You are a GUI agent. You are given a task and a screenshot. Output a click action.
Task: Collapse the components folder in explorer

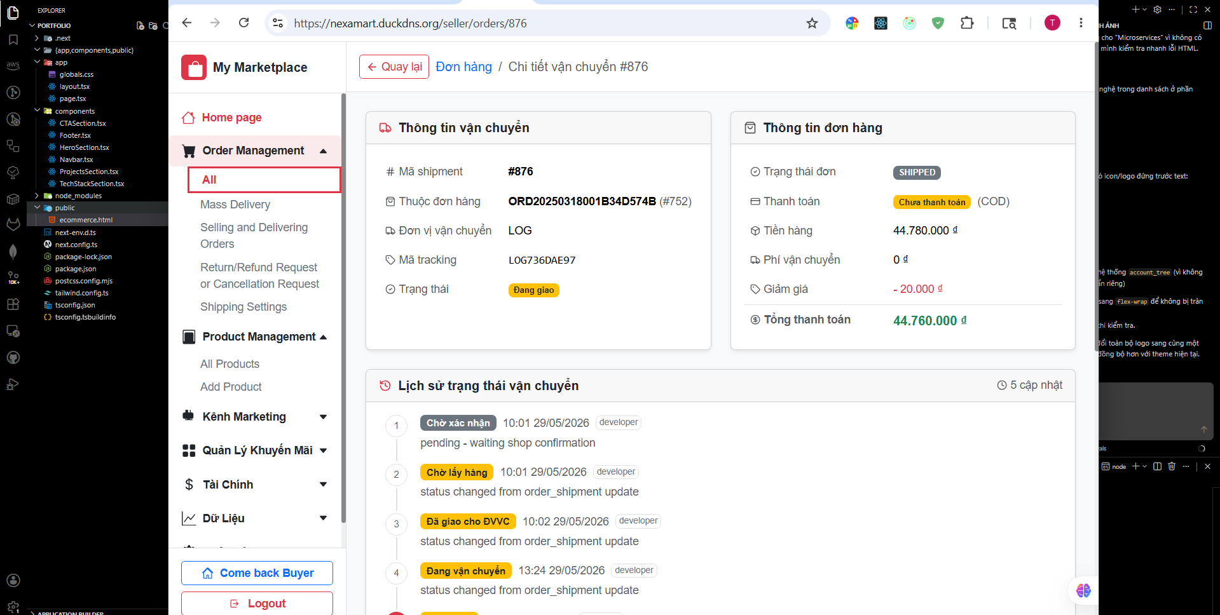click(38, 111)
